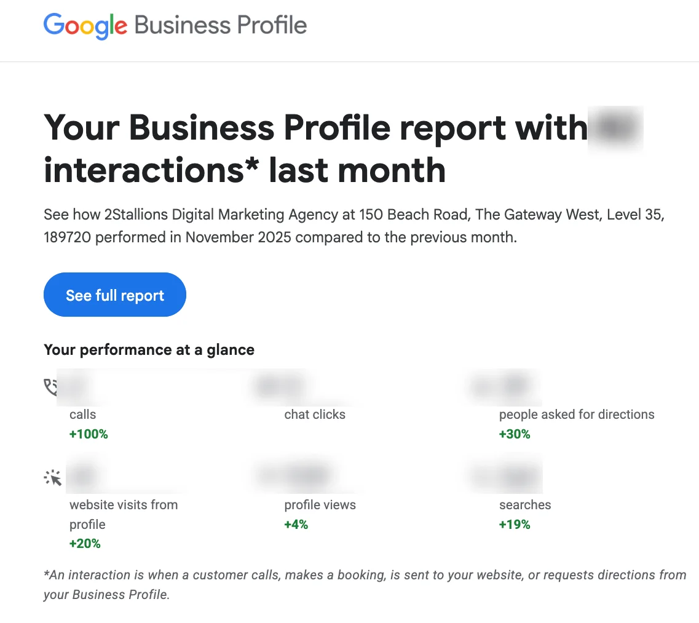
Task: Select the +4% profile views stat
Action: [x=296, y=524]
